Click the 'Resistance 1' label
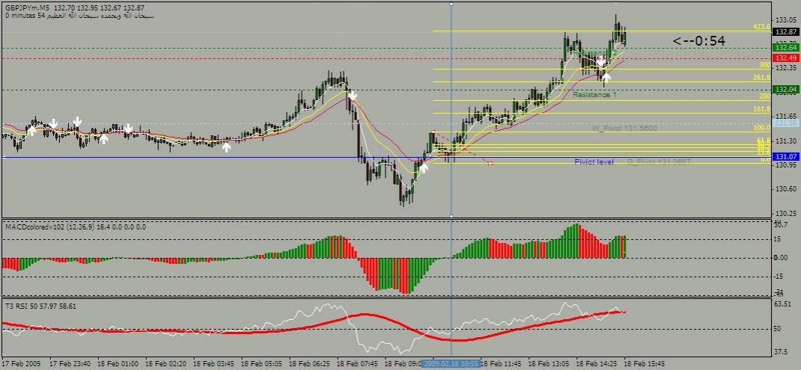 [594, 95]
